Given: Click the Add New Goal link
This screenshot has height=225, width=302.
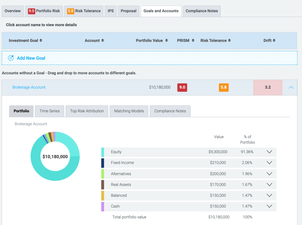Looking at the screenshot, I should 31,58.
